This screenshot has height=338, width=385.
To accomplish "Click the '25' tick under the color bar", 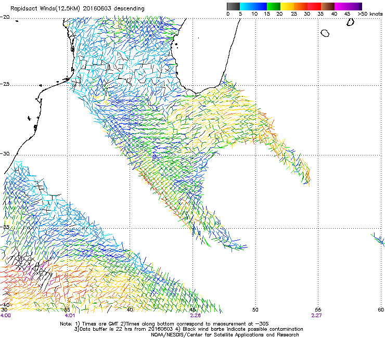I will [294, 14].
